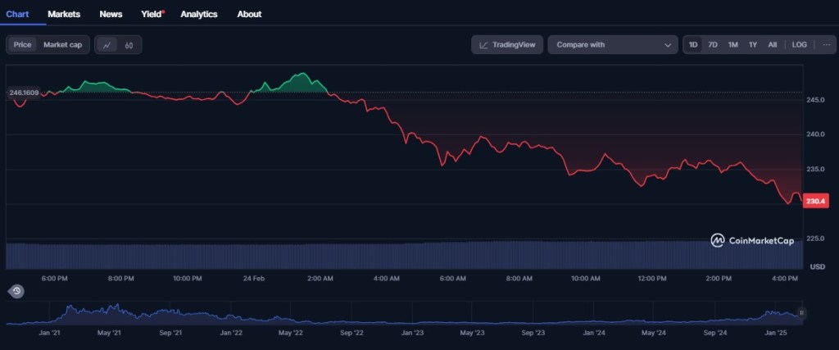839x350 pixels.
Task: Select the 1Y time range
Action: coord(753,45)
